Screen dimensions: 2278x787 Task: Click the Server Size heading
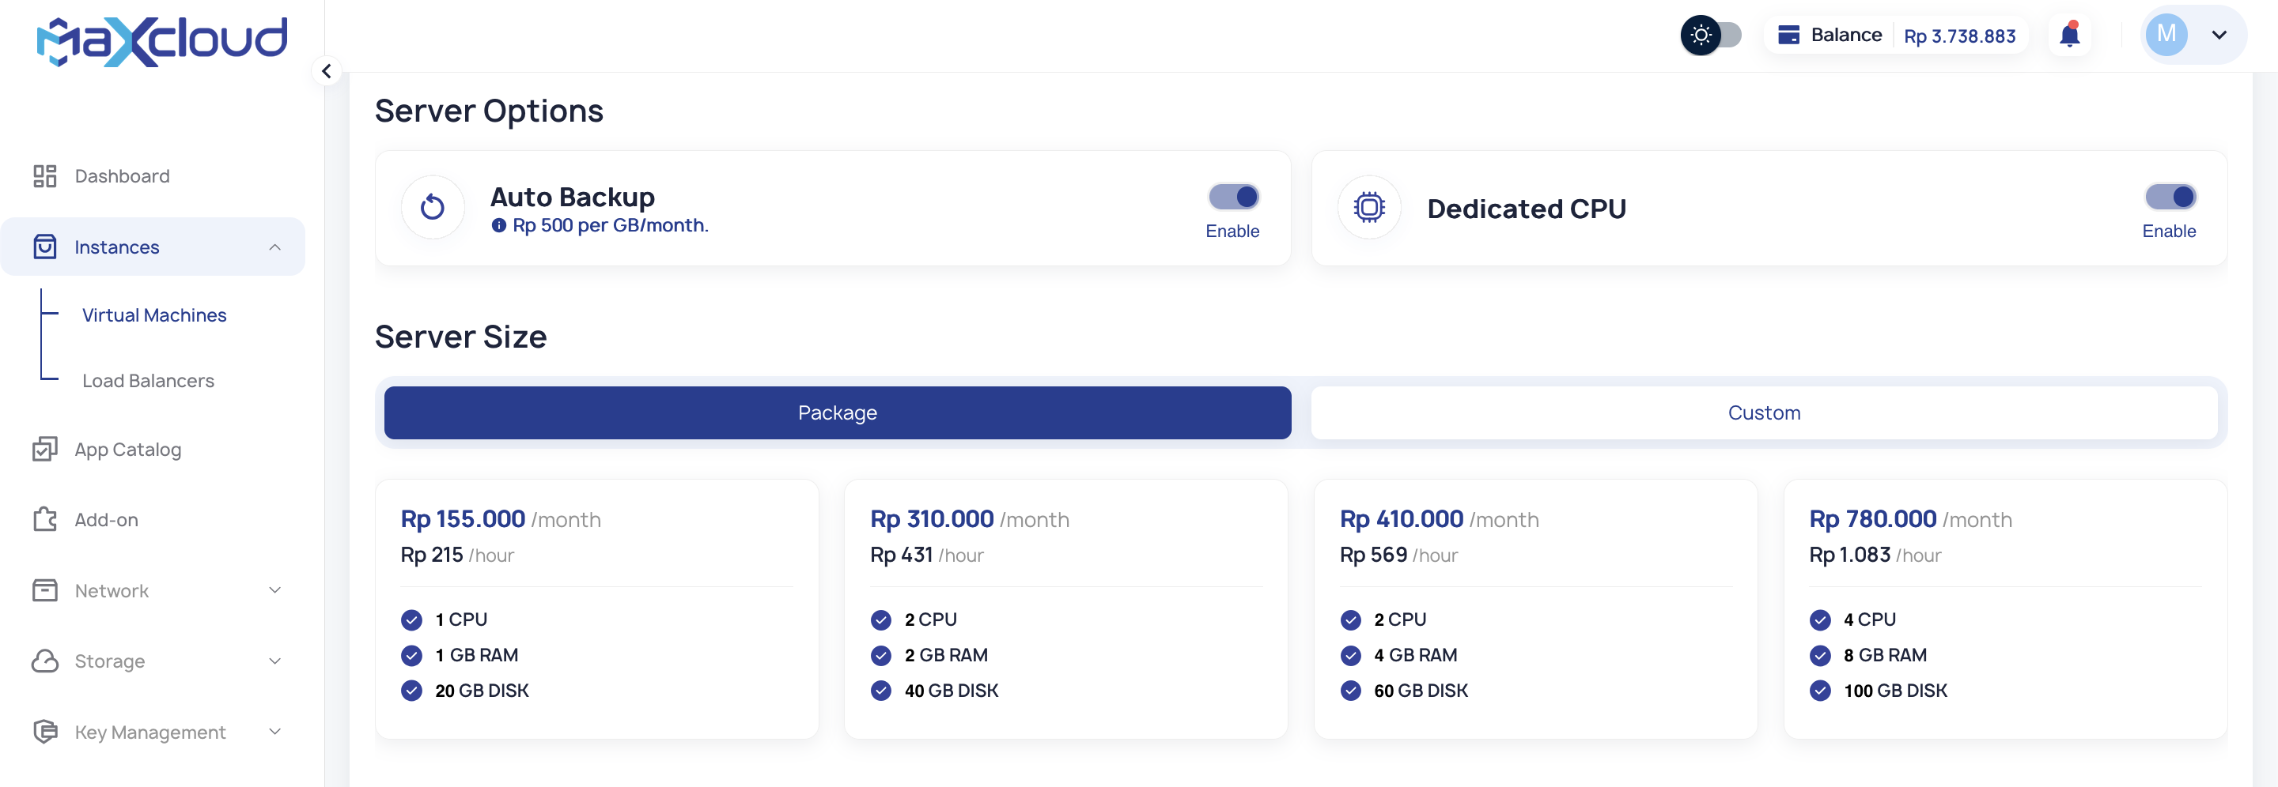460,337
